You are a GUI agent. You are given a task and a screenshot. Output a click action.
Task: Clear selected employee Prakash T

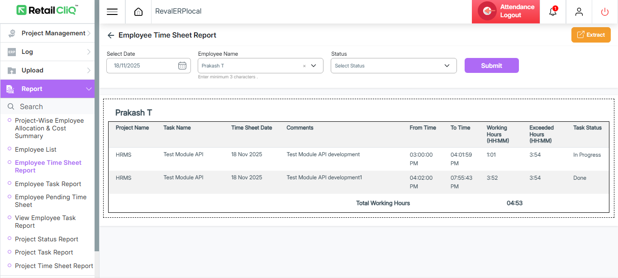tap(304, 66)
